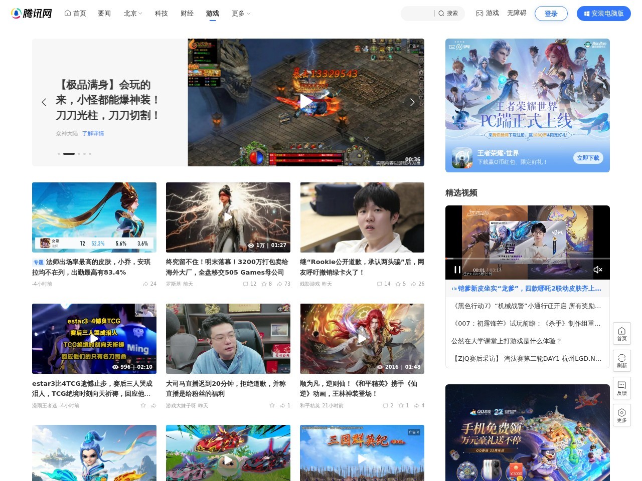
Task: Open comments on Rookie article (14)
Action: click(x=384, y=284)
